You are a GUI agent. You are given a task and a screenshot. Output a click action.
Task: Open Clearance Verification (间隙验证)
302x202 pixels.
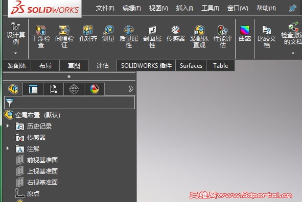(x=64, y=37)
